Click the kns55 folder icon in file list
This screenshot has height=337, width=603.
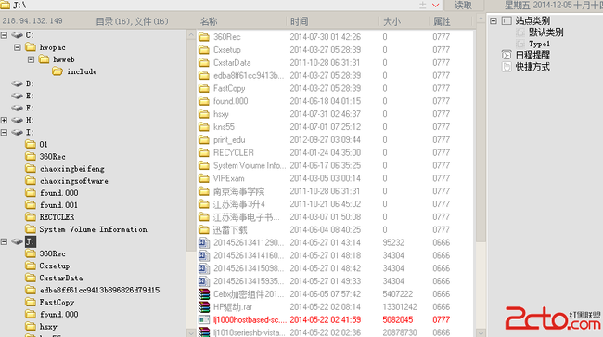pyautogui.click(x=204, y=127)
